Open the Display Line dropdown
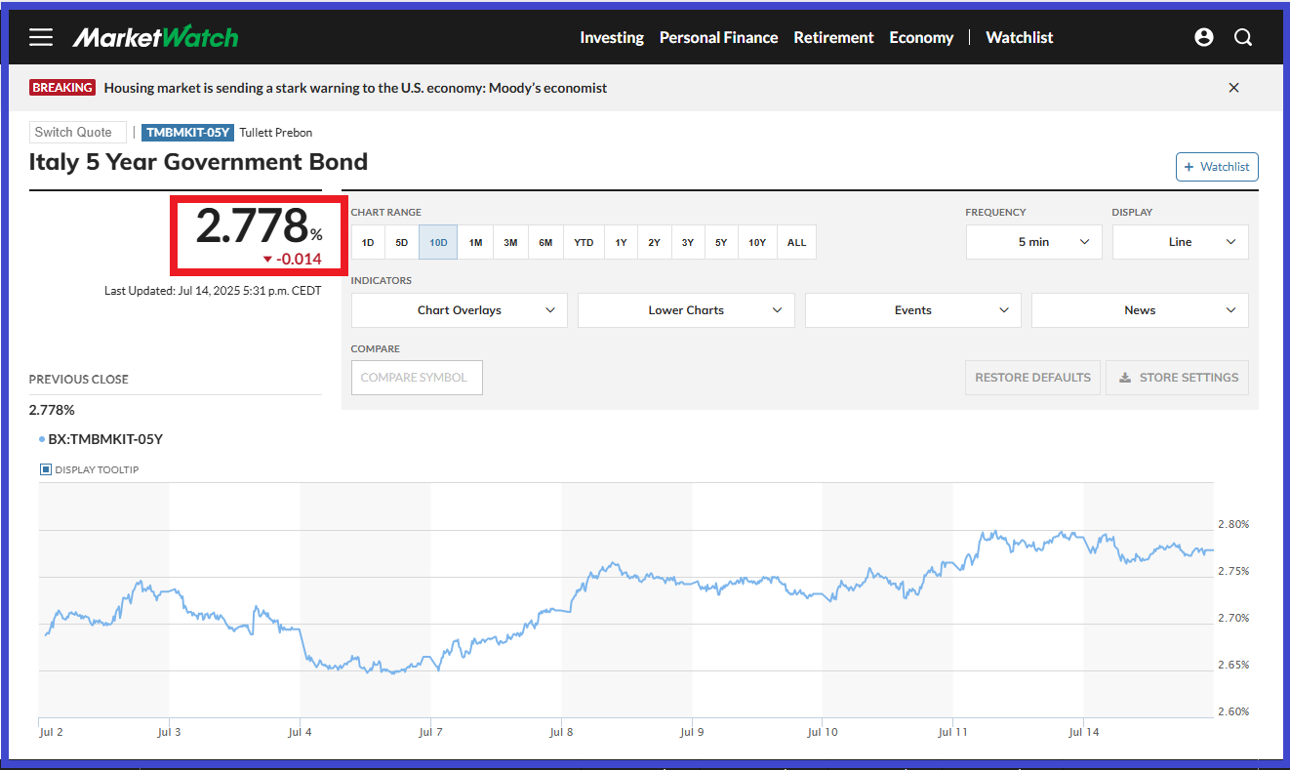Image resolution: width=1290 pixels, height=770 pixels. (1180, 242)
